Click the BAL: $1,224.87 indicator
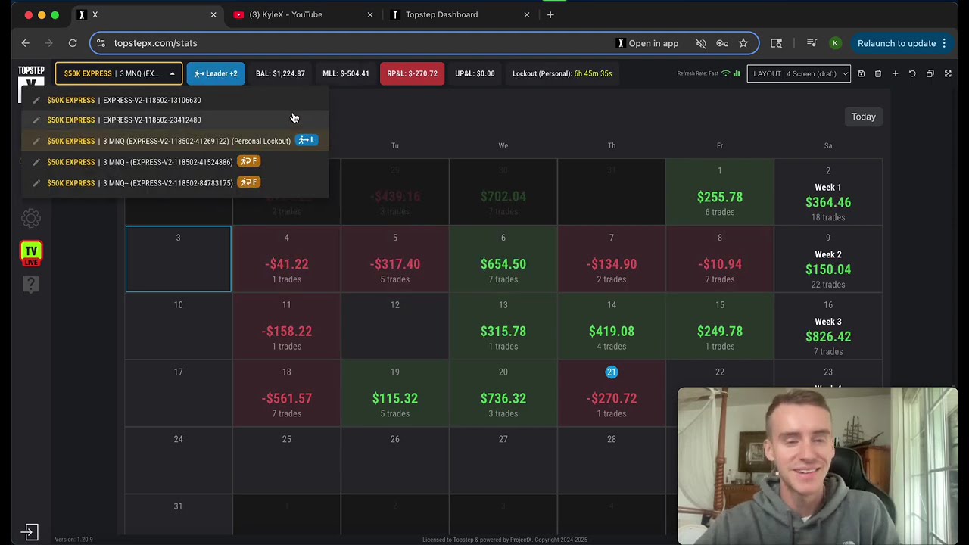This screenshot has width=969, height=545. click(x=280, y=73)
